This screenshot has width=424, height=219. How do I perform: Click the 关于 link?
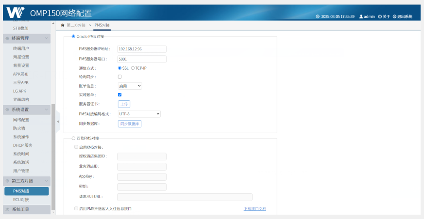pos(386,16)
